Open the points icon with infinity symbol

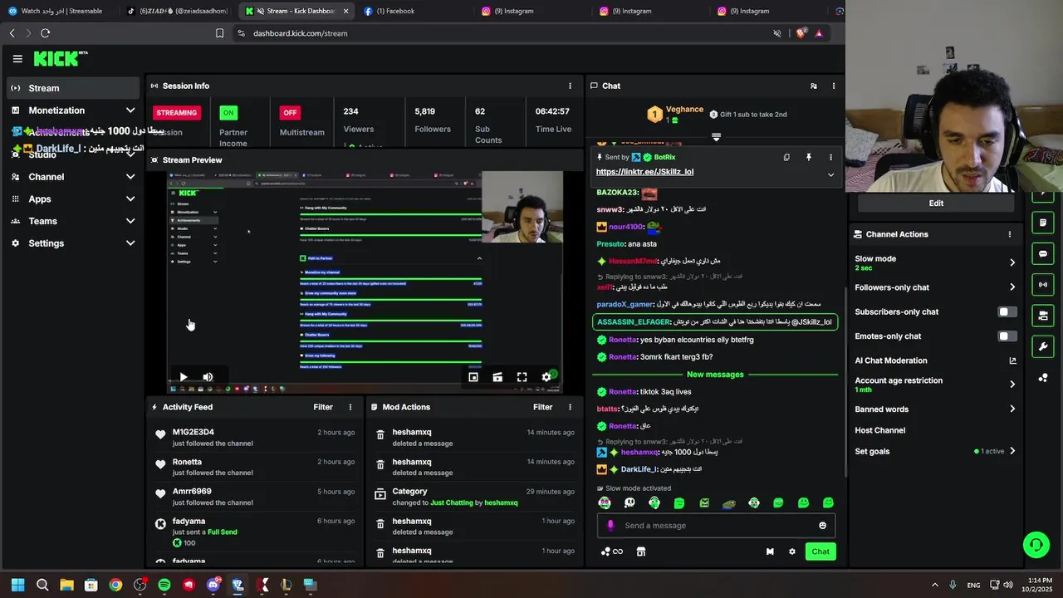(x=612, y=551)
